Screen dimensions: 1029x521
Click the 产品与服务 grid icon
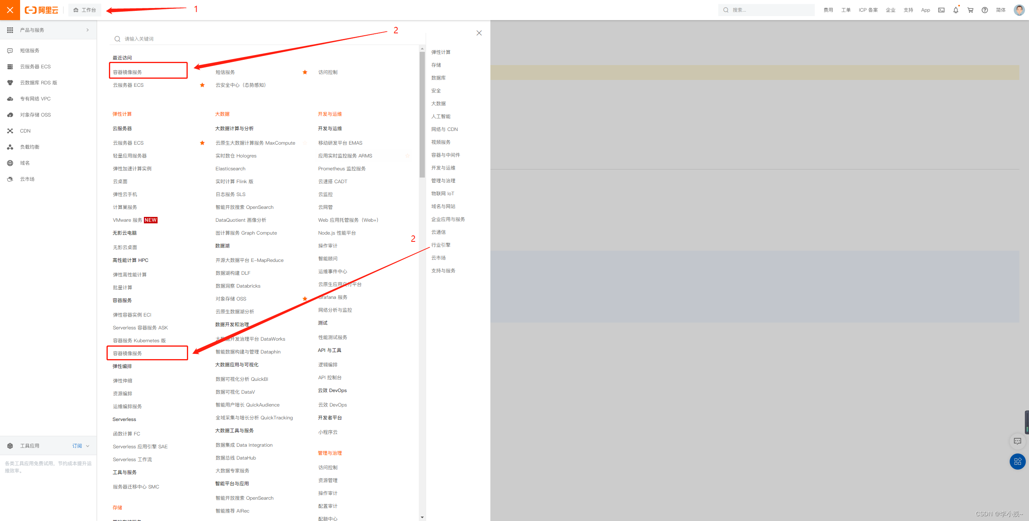(x=10, y=30)
